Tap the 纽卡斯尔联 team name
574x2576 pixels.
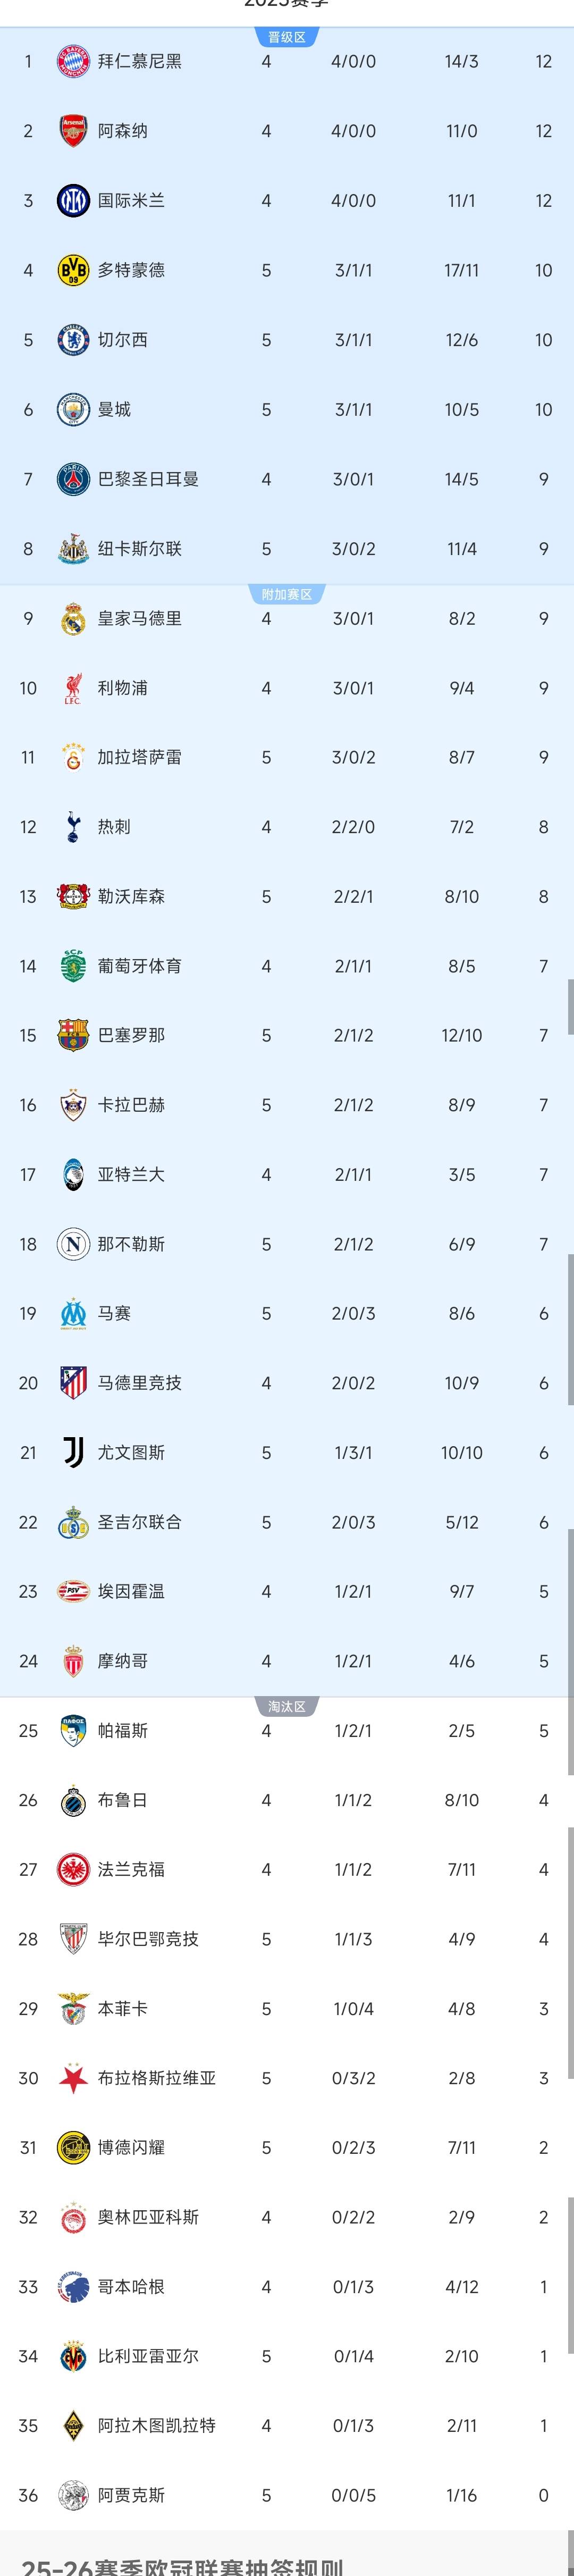(139, 549)
